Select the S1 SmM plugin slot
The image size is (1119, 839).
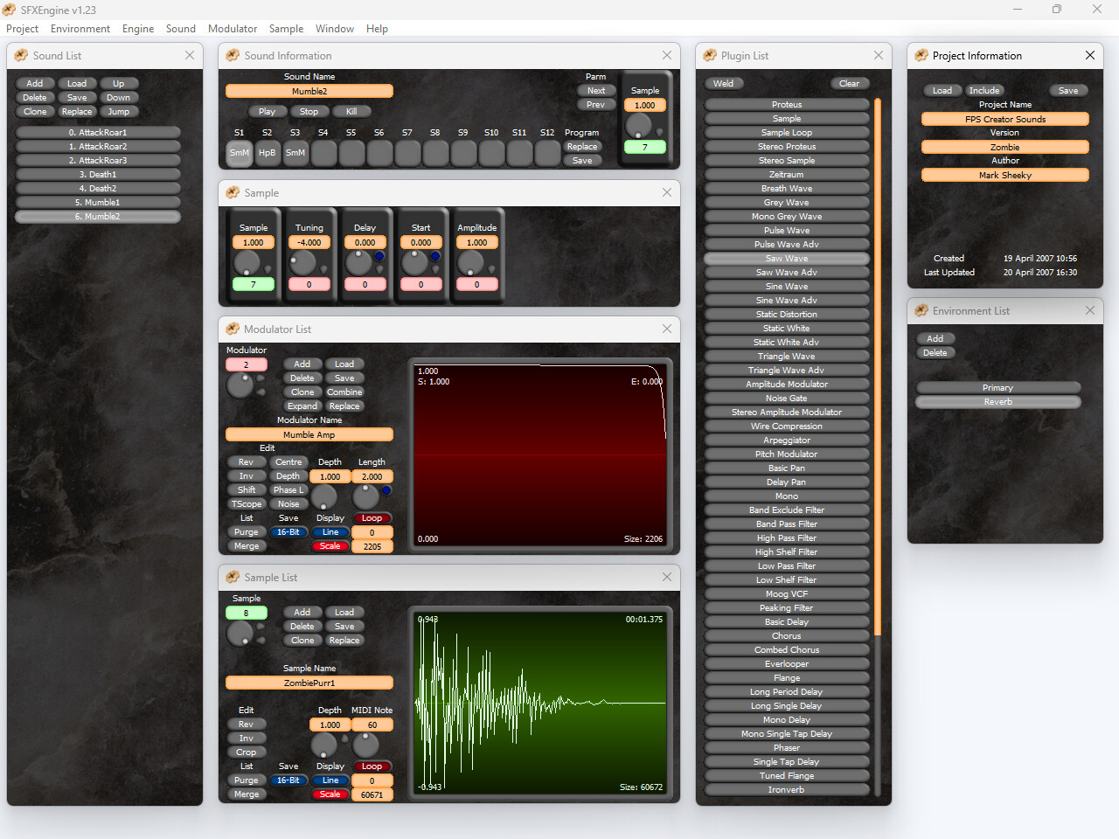click(x=239, y=153)
